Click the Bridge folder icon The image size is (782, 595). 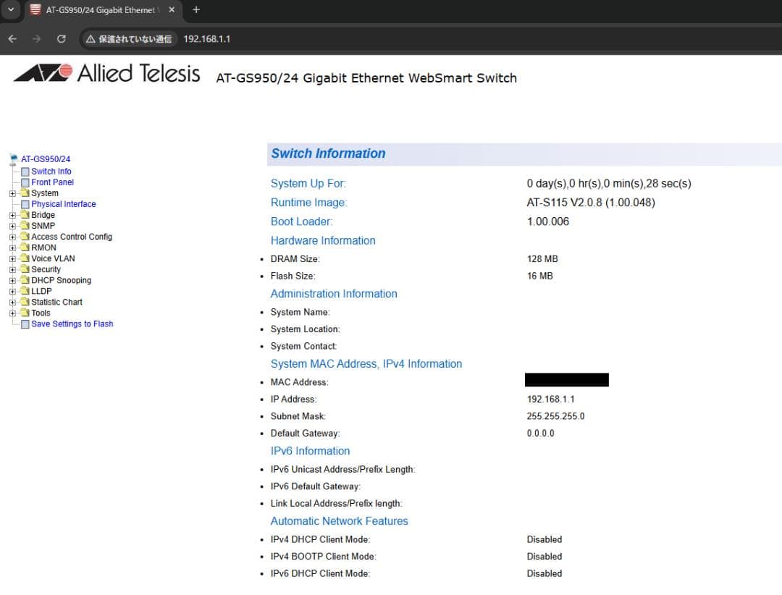coord(25,215)
